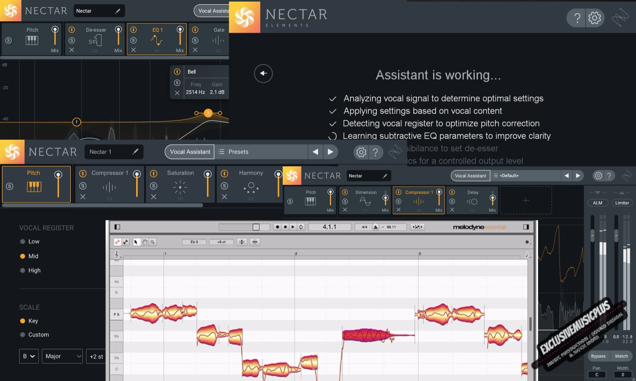Disable the De-esser module power button
Screen dimensions: 636x381
point(72,30)
